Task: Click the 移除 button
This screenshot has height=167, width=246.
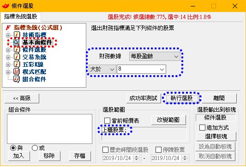Action: tap(49, 156)
